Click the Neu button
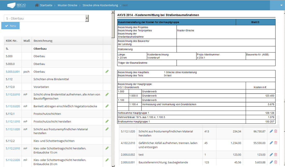Viewport: 285px width, 167px height. click(x=10, y=26)
